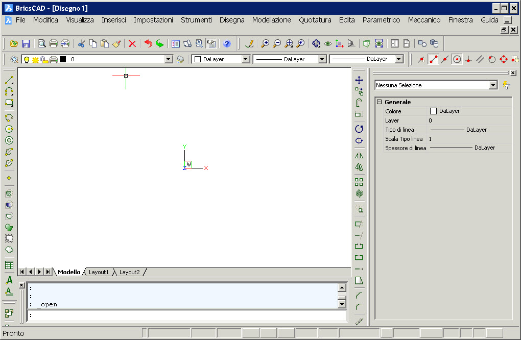This screenshot has width=521, height=340.
Task: Open the Disegna menu
Action: click(232, 20)
